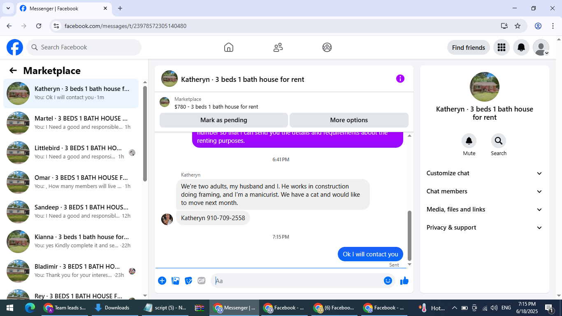Click the "Ok I will contact you" bubble

(371, 254)
